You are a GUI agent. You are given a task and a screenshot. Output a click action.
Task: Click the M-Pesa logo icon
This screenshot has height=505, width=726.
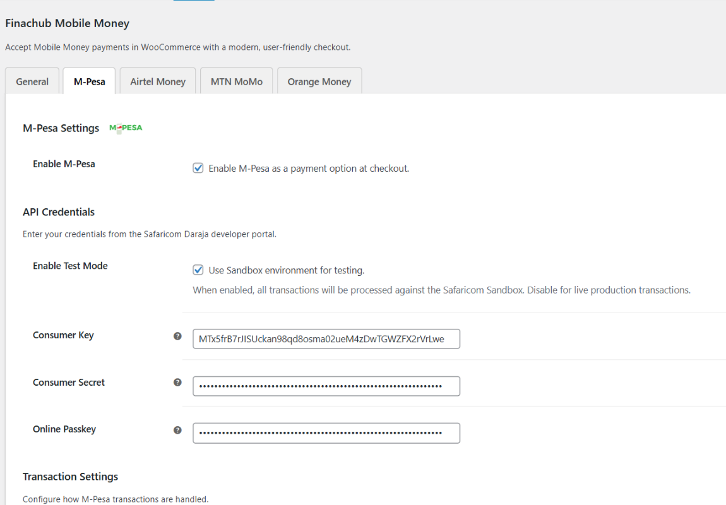point(124,128)
